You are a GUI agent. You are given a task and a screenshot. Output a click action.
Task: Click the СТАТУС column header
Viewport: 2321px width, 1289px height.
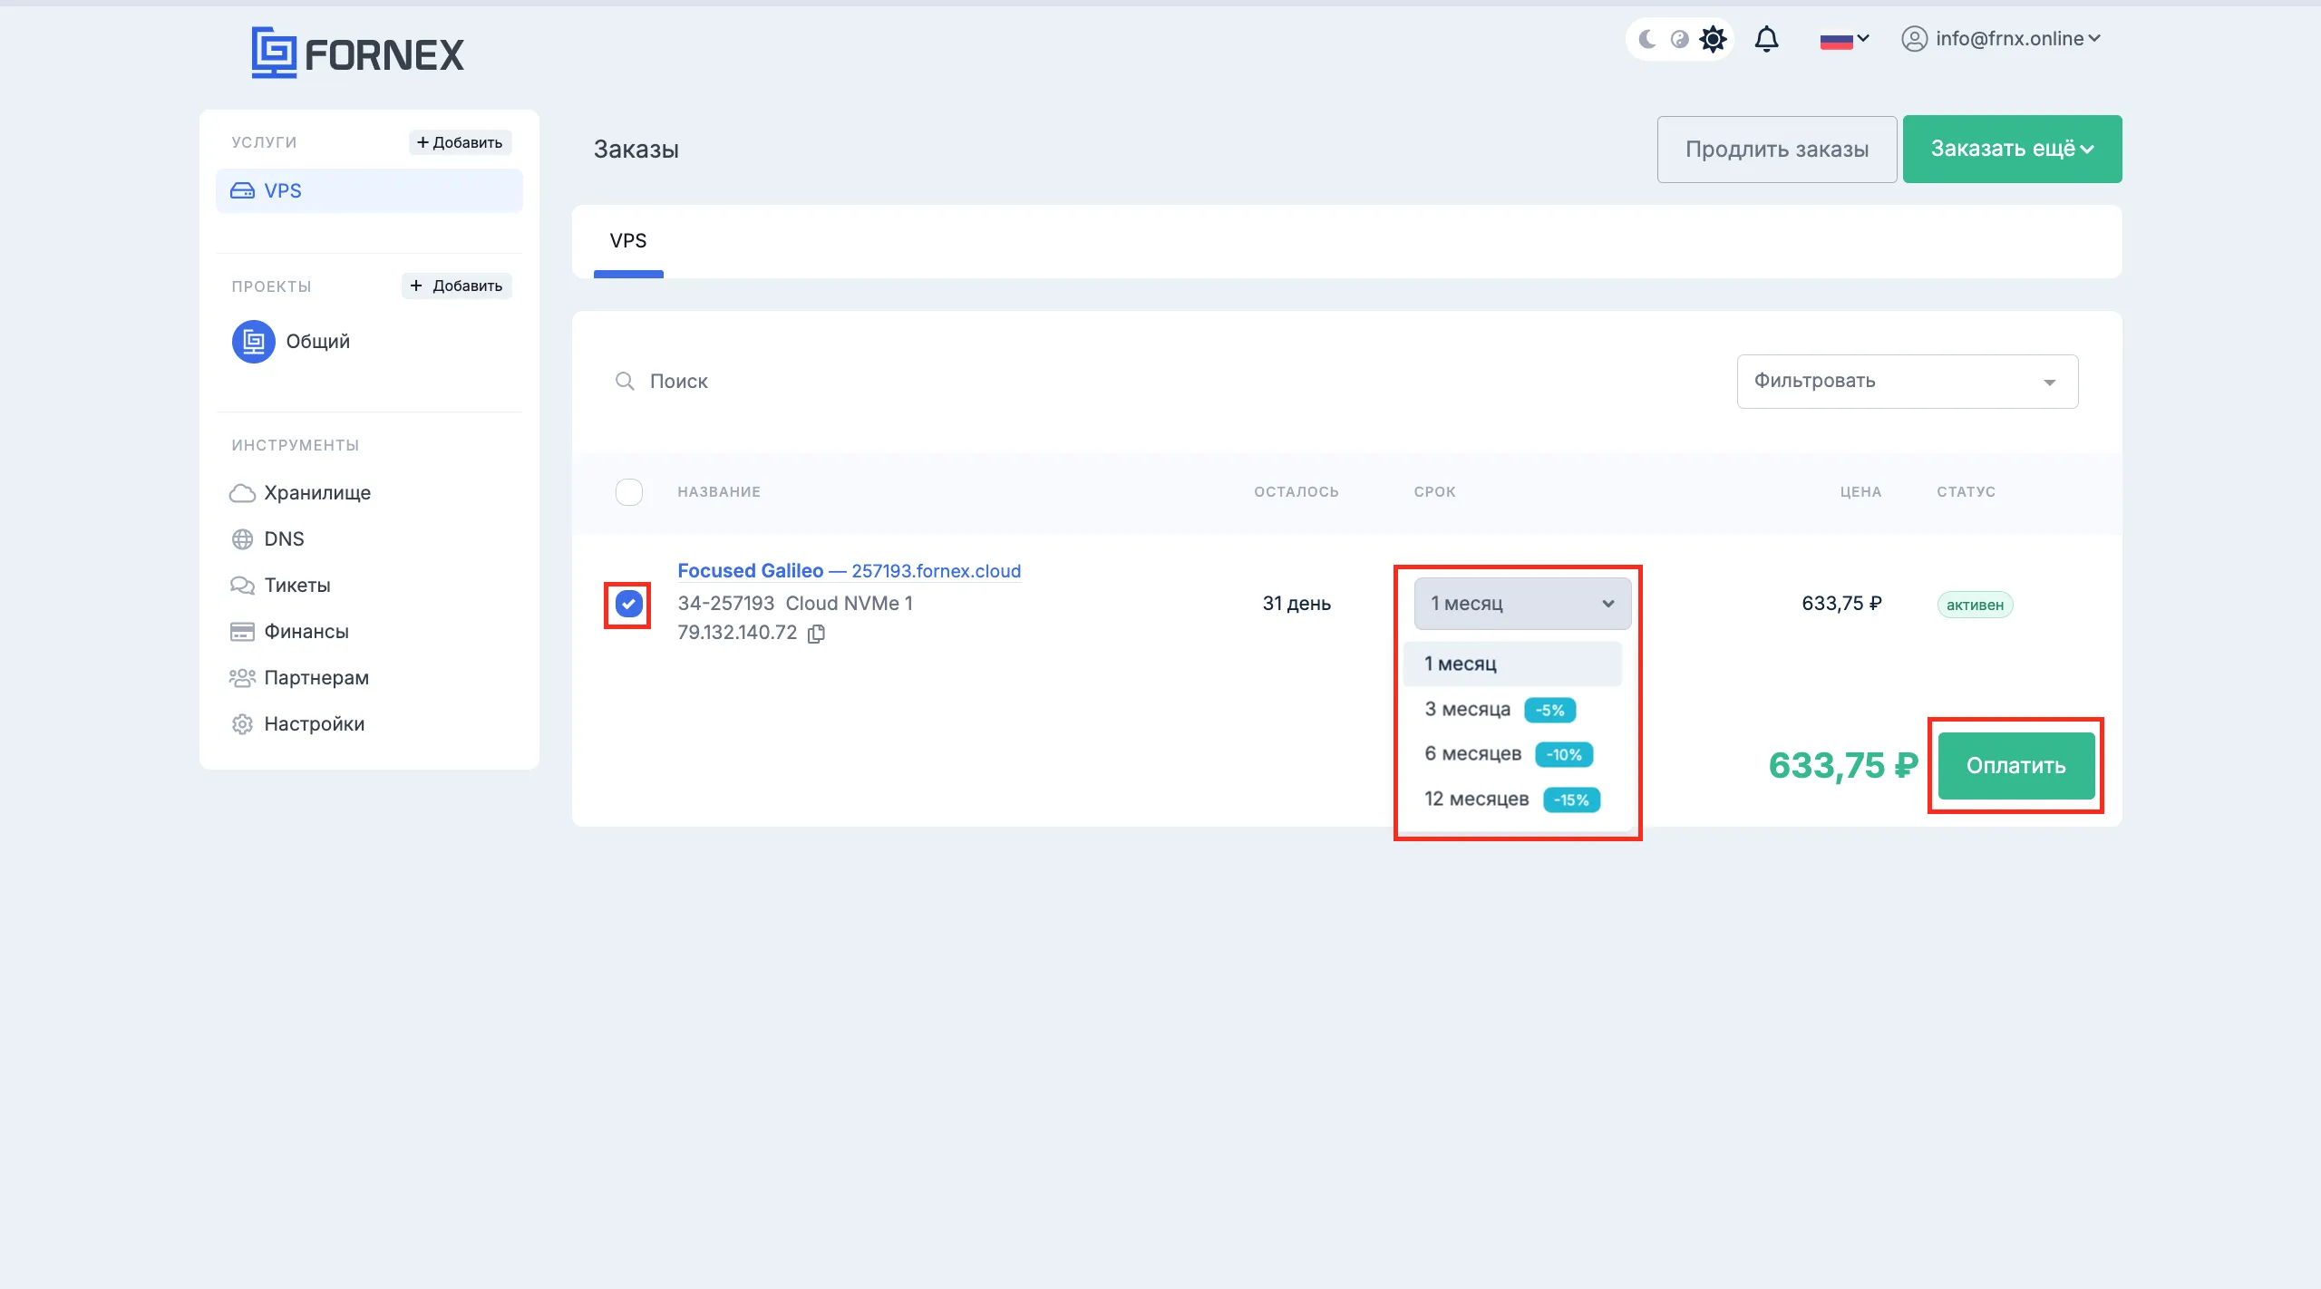coord(1966,491)
